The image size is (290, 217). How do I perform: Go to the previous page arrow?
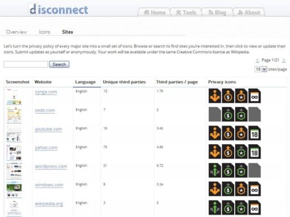(257, 60)
